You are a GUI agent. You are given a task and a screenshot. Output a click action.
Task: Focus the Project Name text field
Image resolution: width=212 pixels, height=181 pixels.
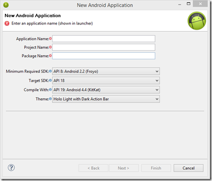pyautogui.click(x=104, y=47)
